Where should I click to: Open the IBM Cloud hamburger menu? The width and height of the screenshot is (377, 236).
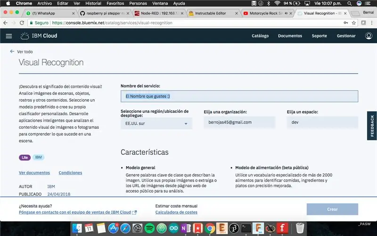pyautogui.click(x=9, y=36)
